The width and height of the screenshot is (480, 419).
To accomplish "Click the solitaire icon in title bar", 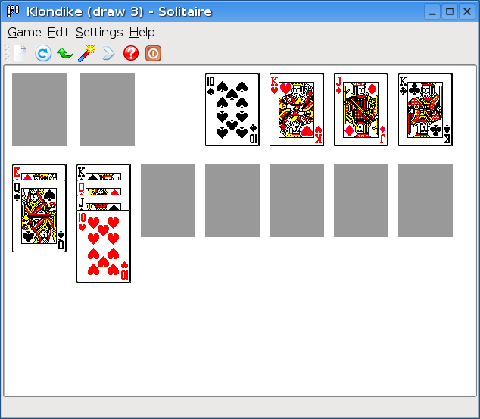I will pos(13,11).
